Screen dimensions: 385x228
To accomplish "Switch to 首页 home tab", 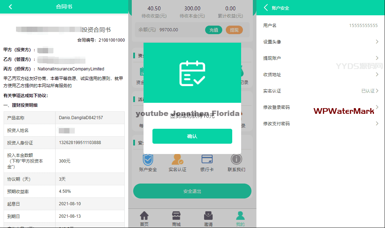I will click(144, 219).
